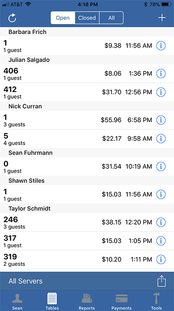Open the share/export icon beside All Servers
This screenshot has height=311, width=174.
(x=161, y=281)
